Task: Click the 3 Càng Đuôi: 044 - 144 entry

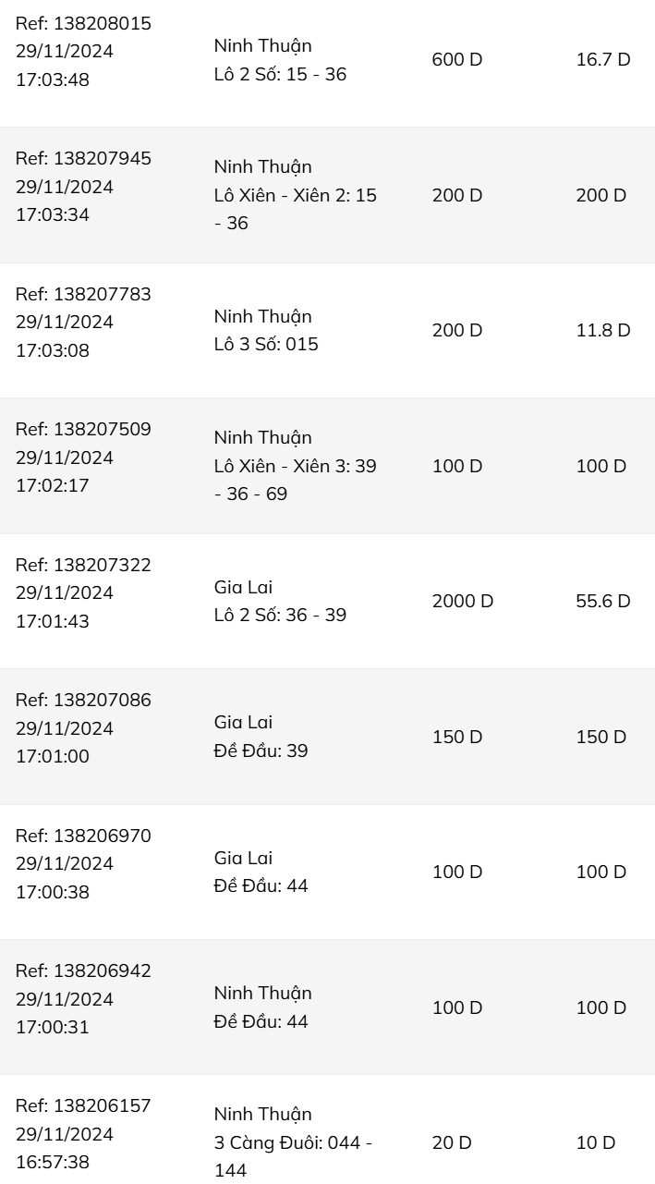Action: tap(293, 1156)
